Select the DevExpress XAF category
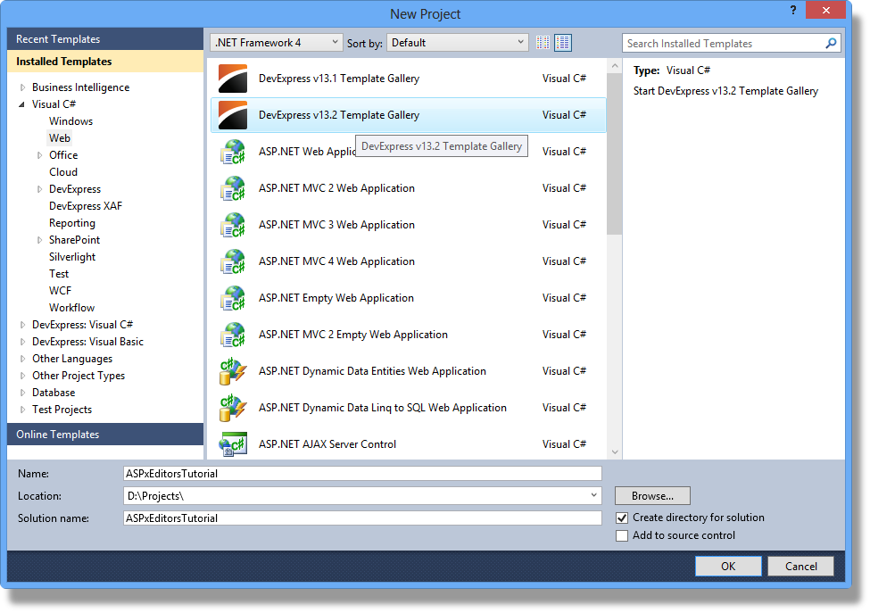This screenshot has height=613, width=870. [86, 206]
